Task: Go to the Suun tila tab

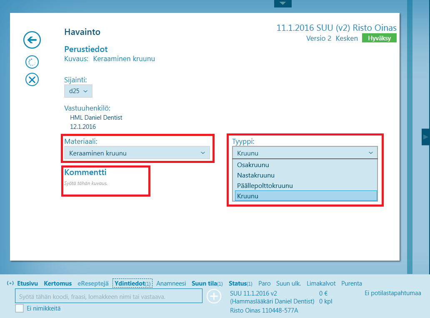Action: (x=204, y=283)
